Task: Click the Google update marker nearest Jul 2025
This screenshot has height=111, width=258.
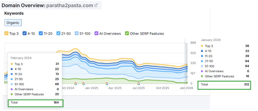Action: pos(139,84)
